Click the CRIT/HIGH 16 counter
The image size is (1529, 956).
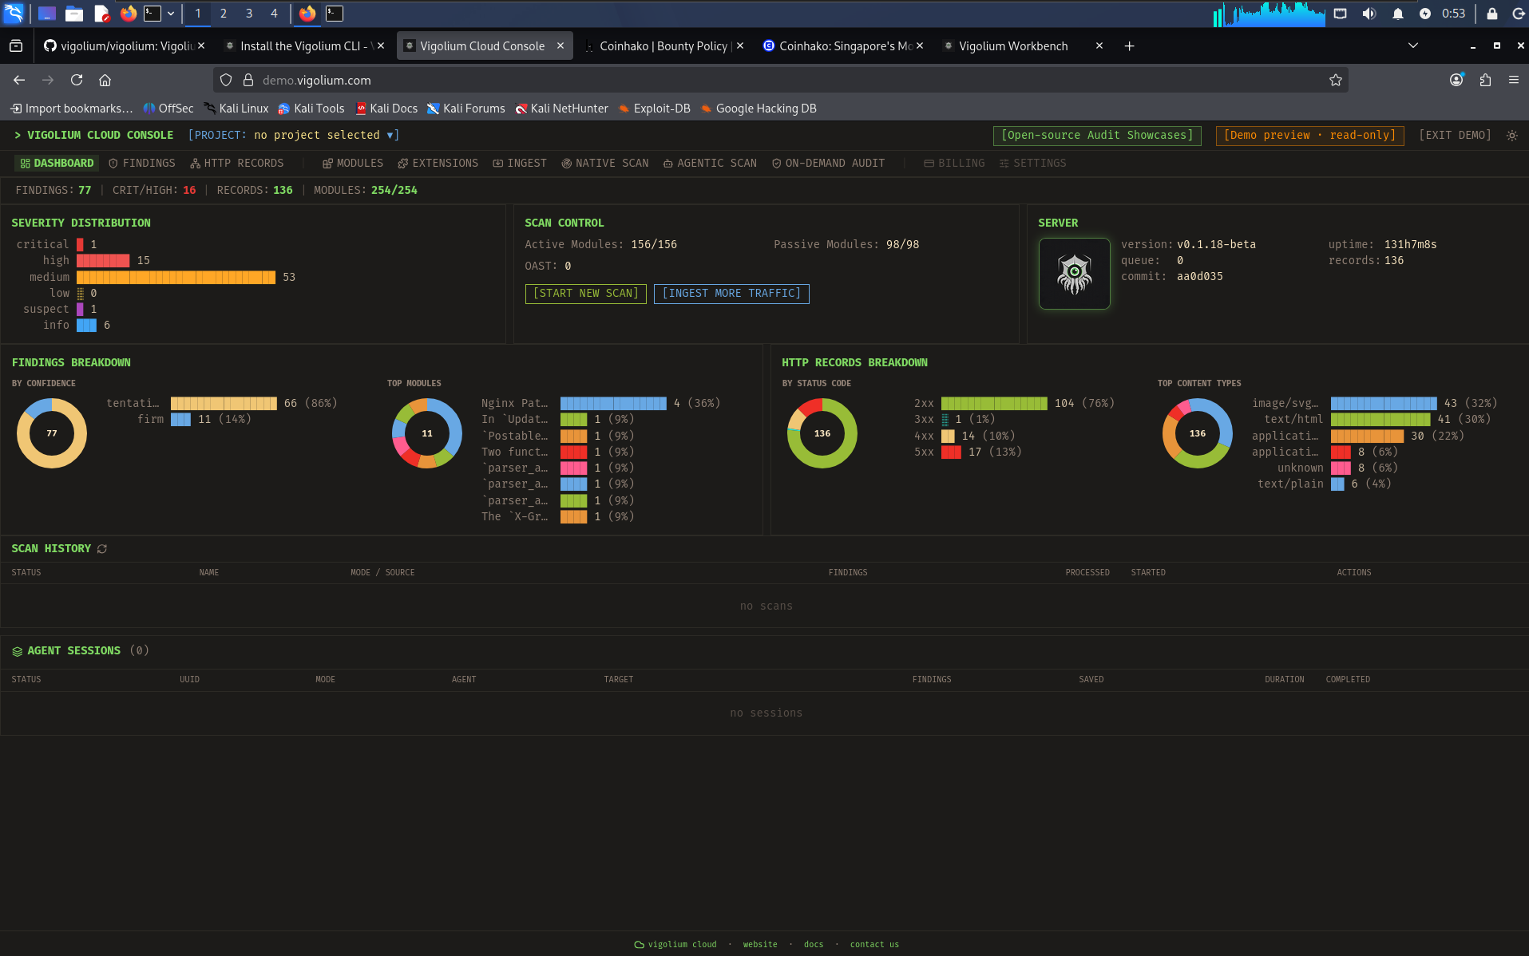(x=154, y=190)
